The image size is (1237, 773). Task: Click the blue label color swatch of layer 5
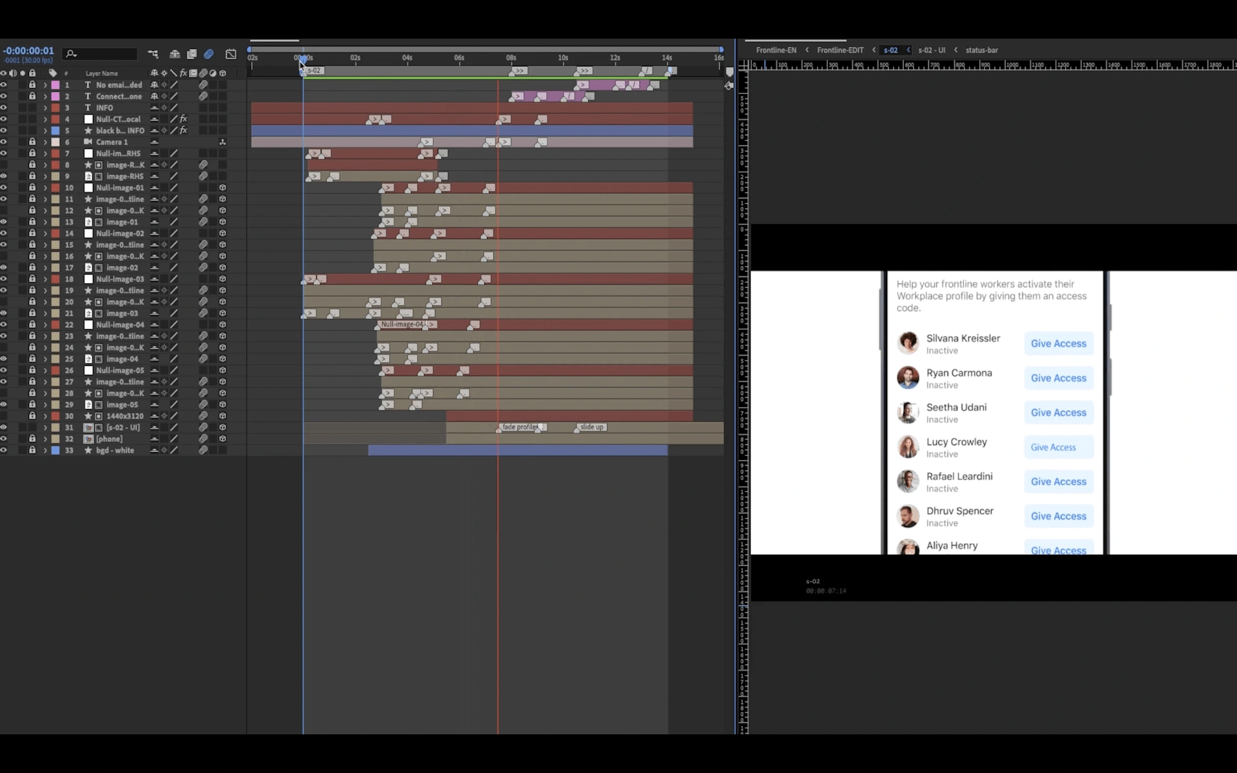coord(55,131)
